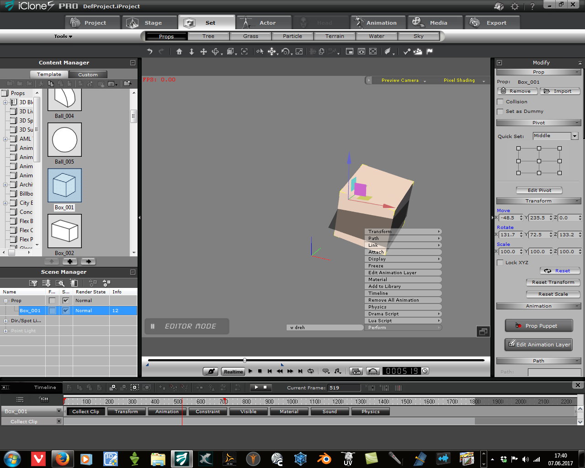
Task: Click the Play button in playbar
Action: (x=250, y=371)
